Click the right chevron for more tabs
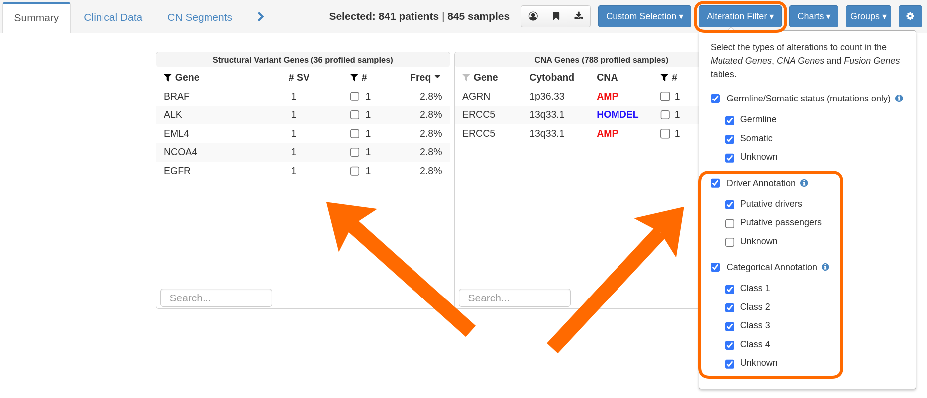This screenshot has width=927, height=398. (x=260, y=17)
